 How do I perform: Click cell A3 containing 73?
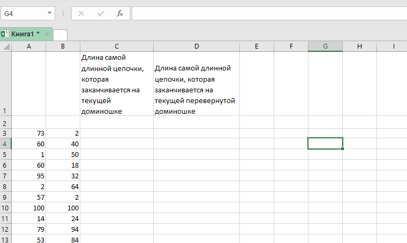(x=29, y=133)
